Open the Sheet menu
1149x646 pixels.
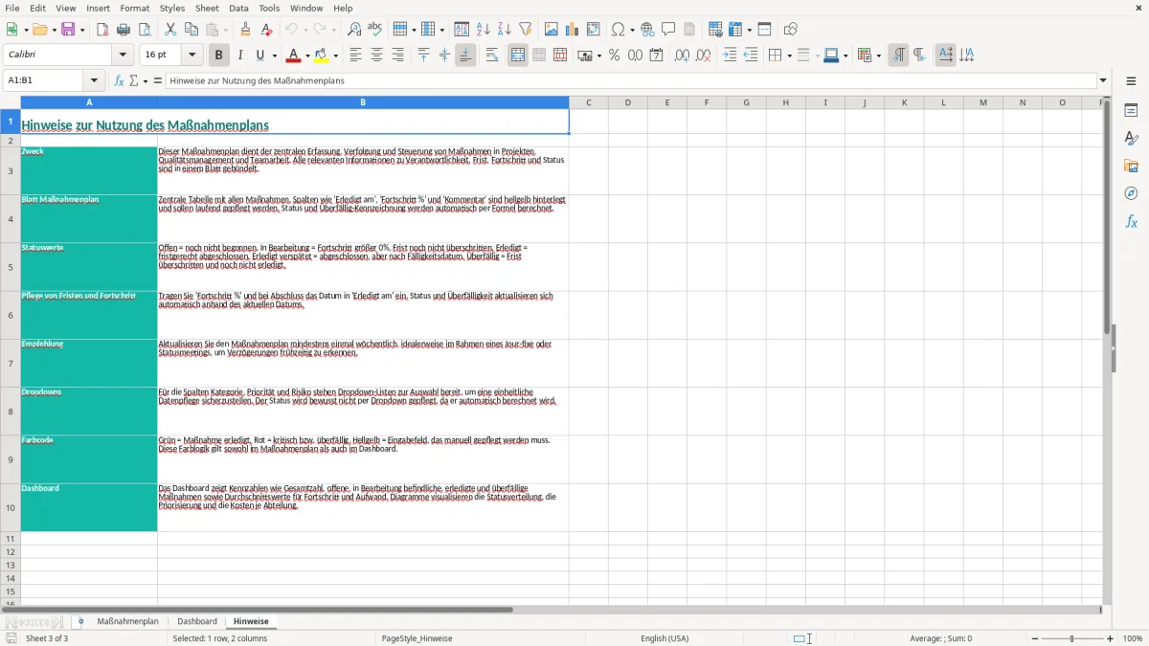tap(207, 8)
